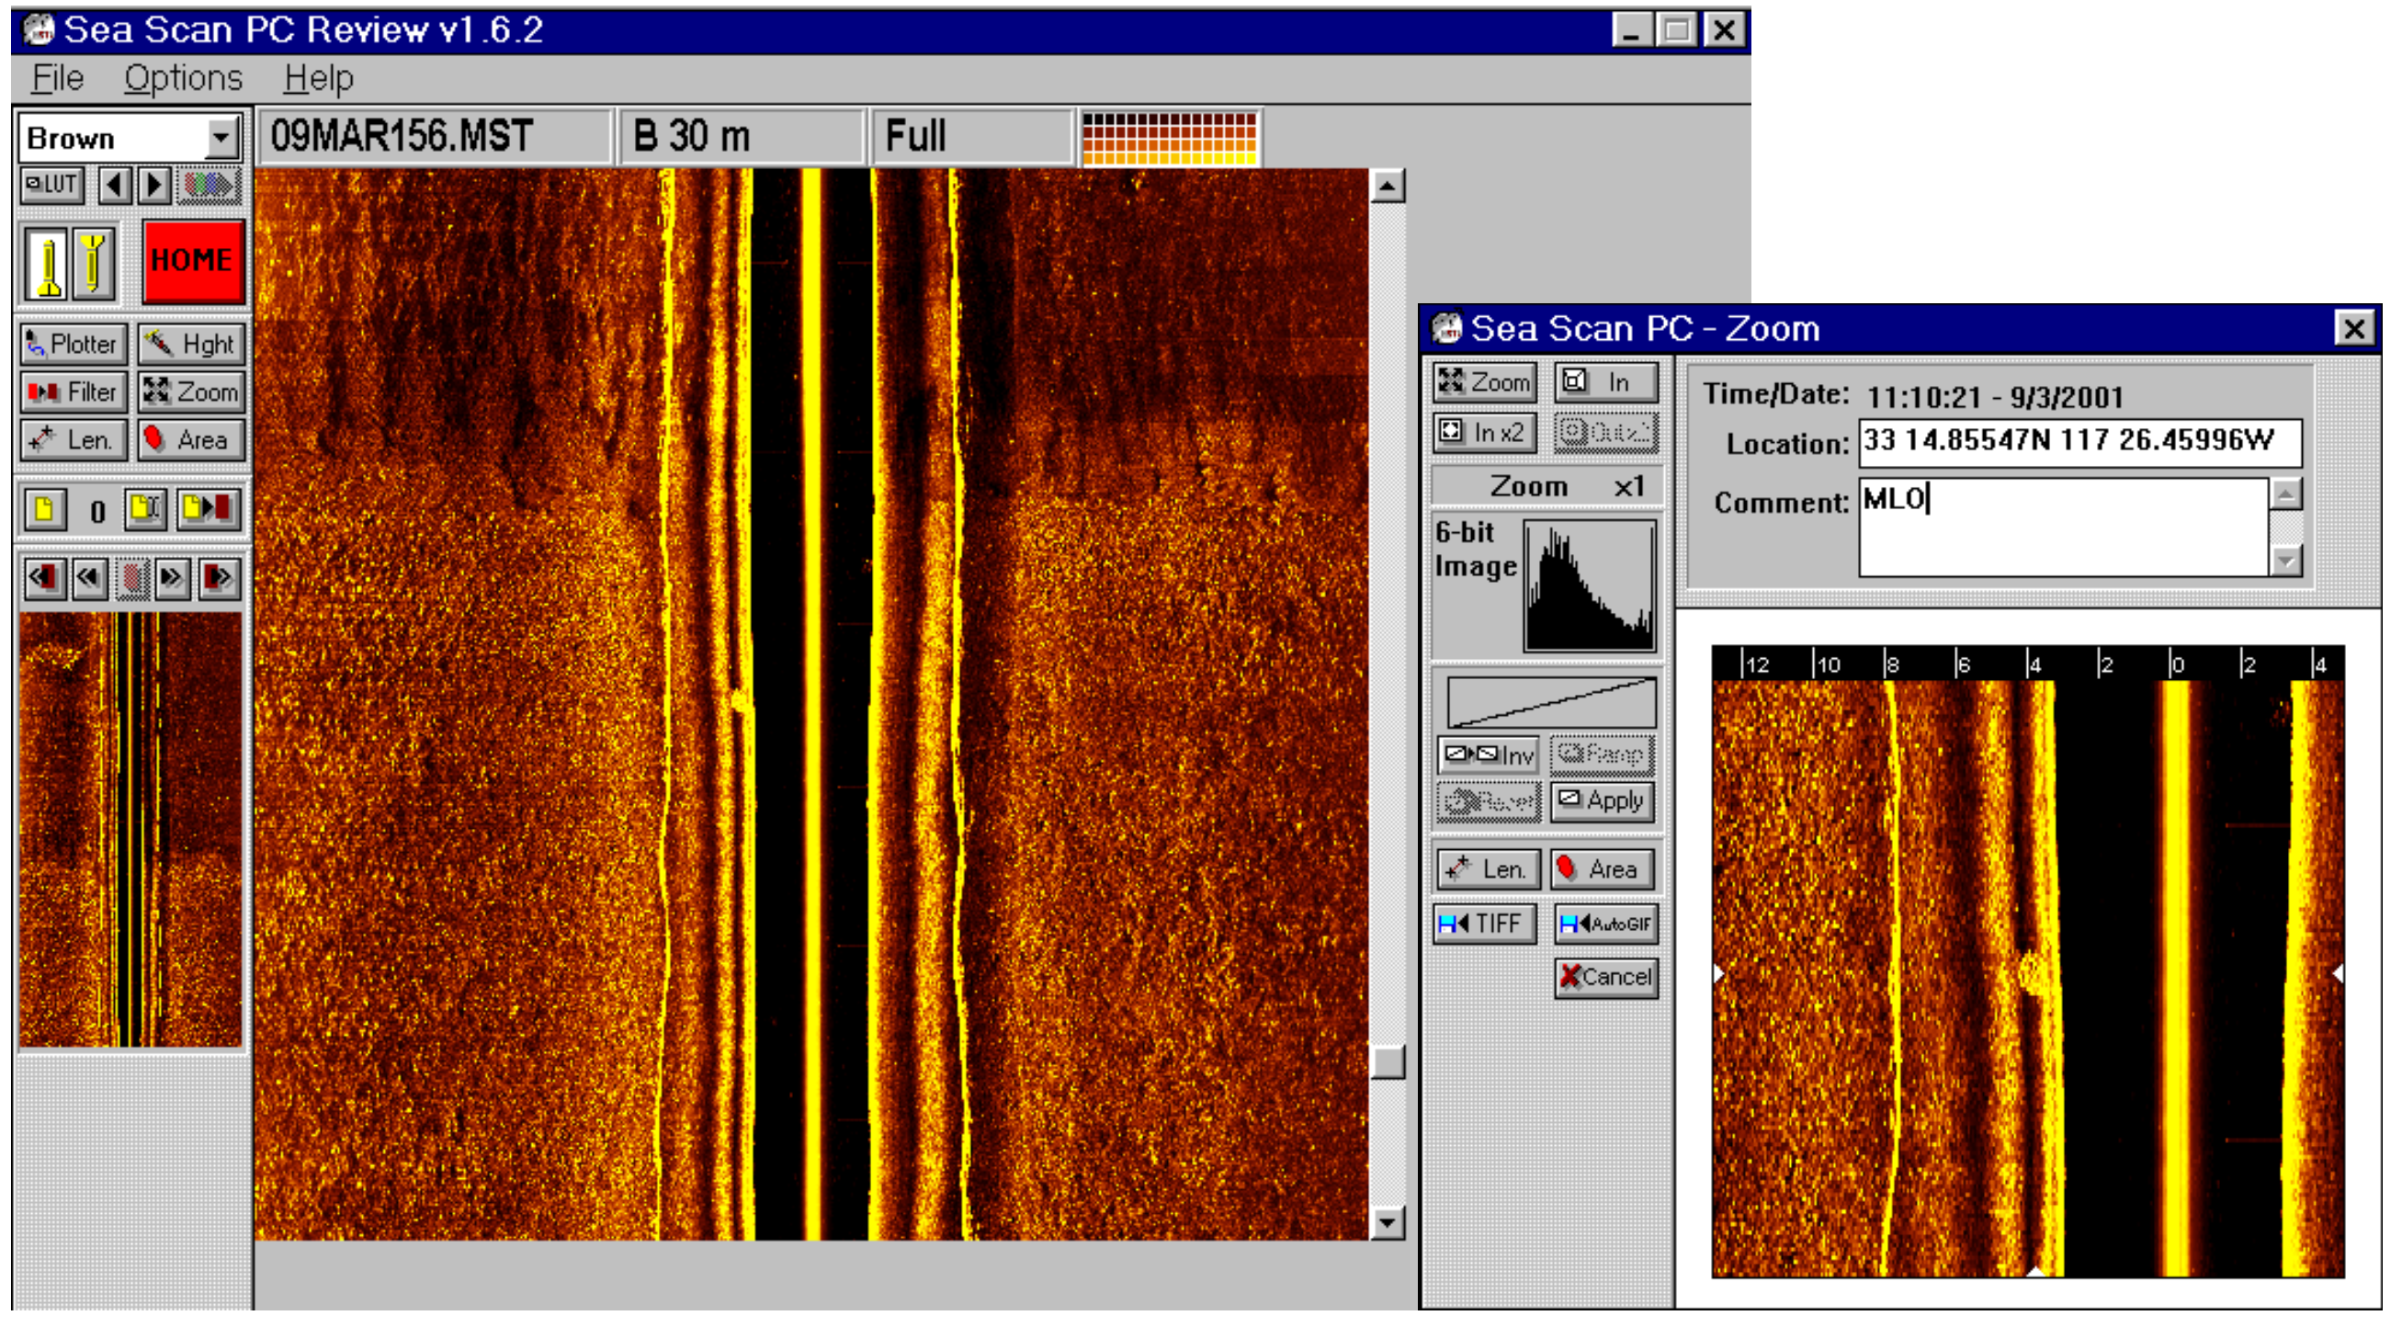Click the edit marker text icon

pos(145,509)
